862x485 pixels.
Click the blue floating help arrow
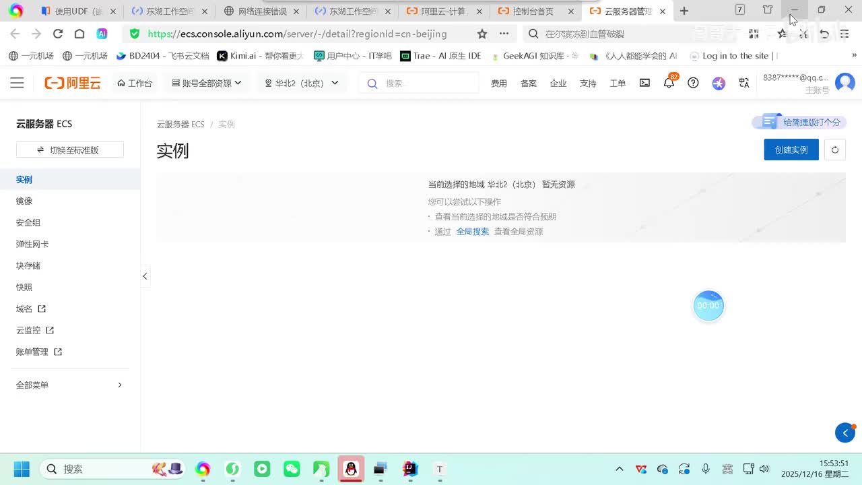(845, 433)
